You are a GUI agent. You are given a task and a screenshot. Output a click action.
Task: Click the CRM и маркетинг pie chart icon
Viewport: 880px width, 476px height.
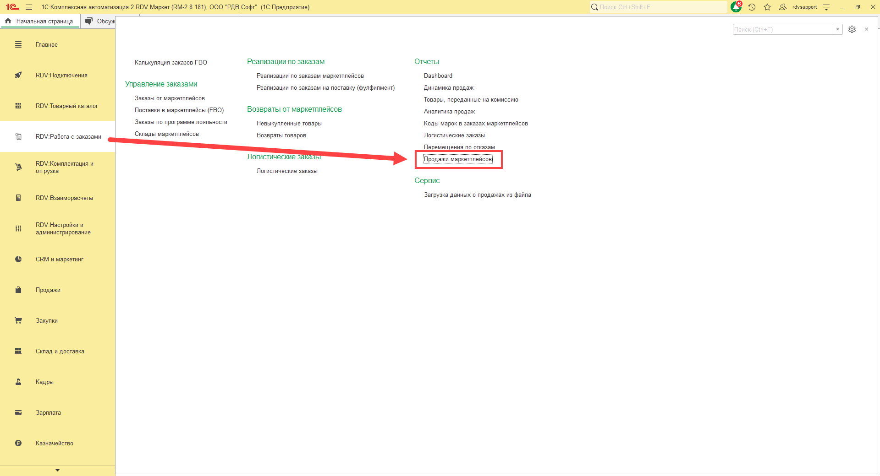18,259
